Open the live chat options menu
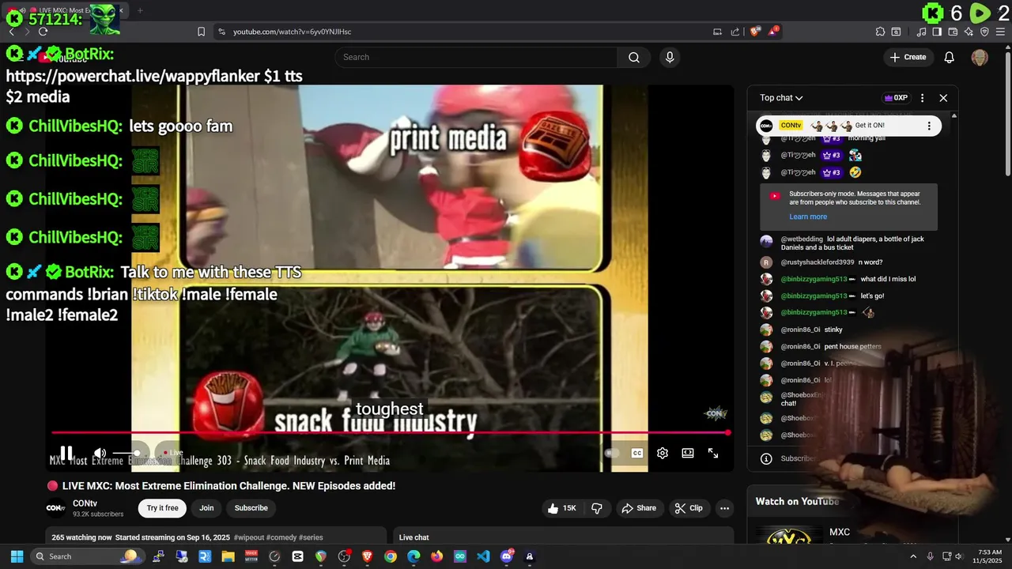The image size is (1012, 569). [x=922, y=98]
